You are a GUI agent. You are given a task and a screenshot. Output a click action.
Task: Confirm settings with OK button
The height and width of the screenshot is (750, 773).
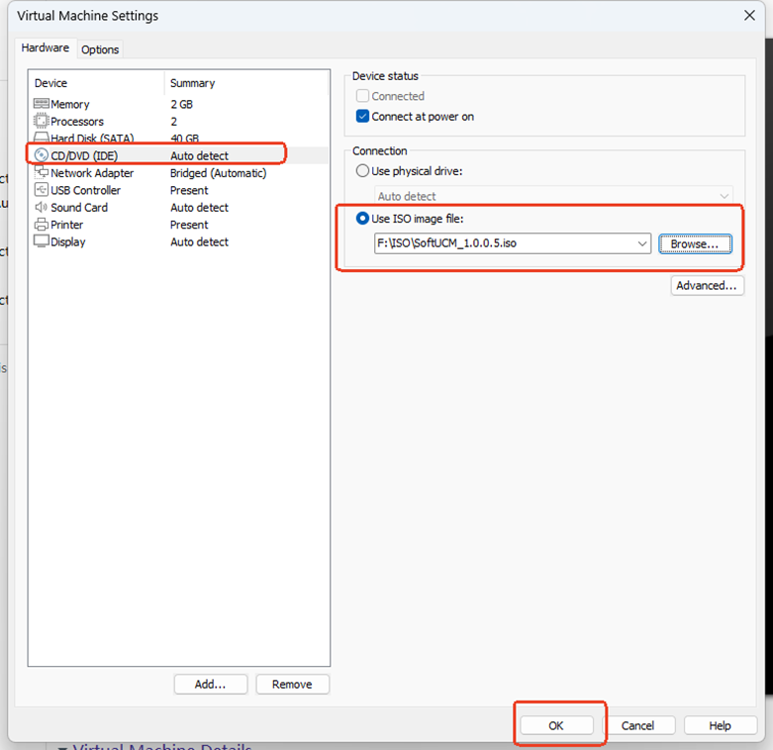pos(556,725)
